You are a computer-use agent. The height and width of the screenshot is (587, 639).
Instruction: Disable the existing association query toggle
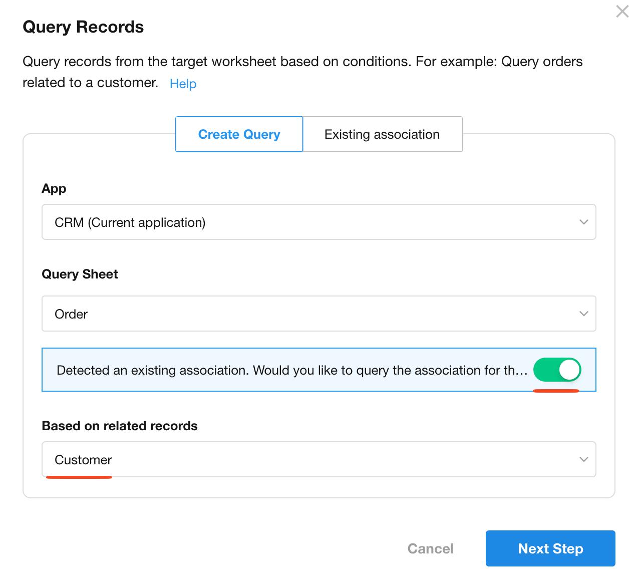point(557,370)
